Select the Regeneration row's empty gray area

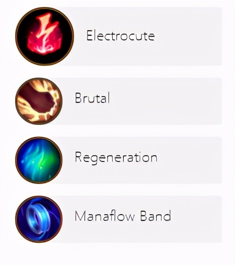tap(190, 160)
